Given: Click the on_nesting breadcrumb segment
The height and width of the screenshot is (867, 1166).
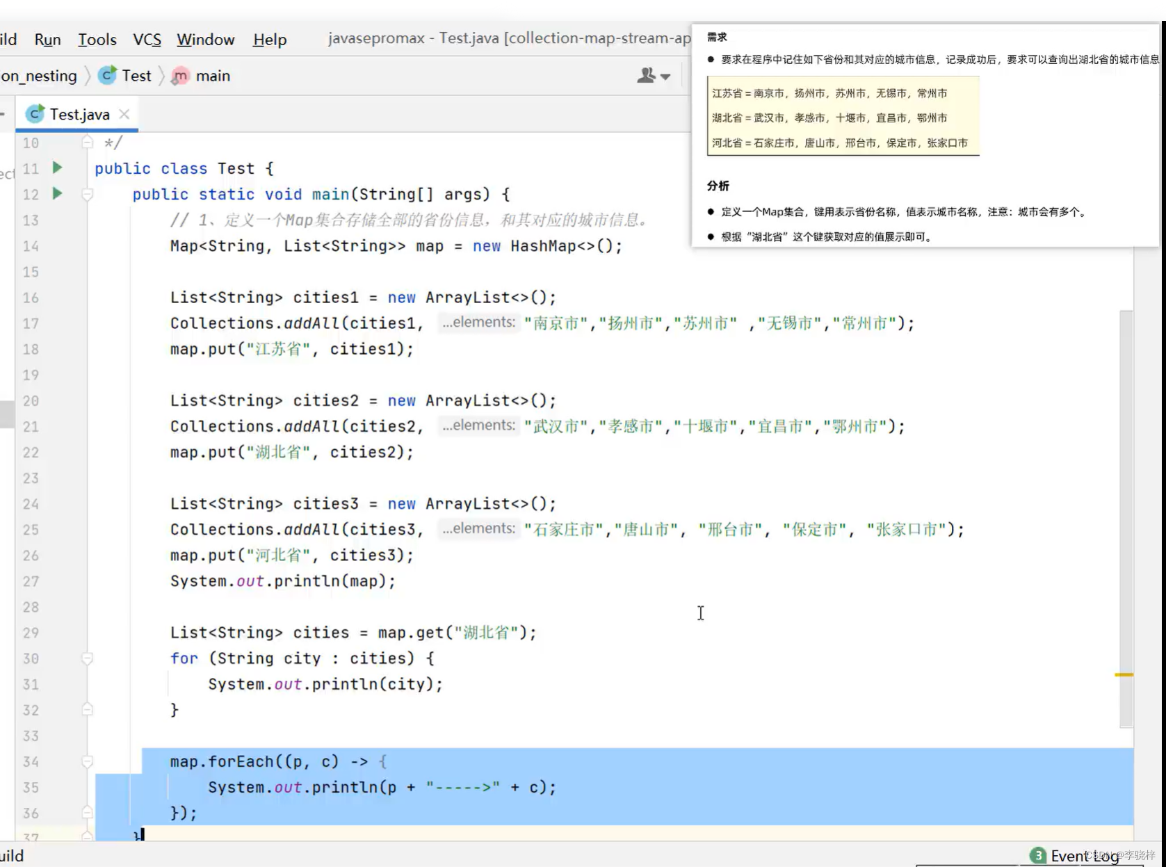Looking at the screenshot, I should (x=38, y=76).
